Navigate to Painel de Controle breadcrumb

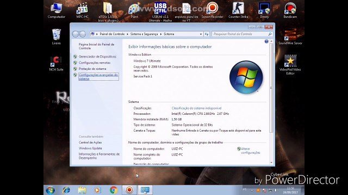tap(112, 34)
